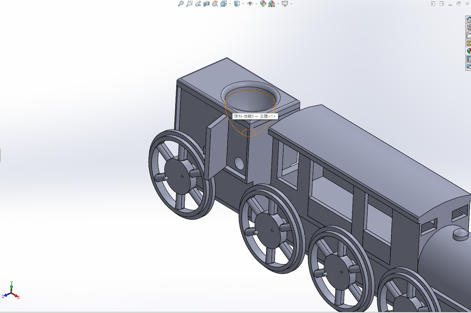Toggle the Section View tool
The image size is (471, 313).
click(206, 4)
